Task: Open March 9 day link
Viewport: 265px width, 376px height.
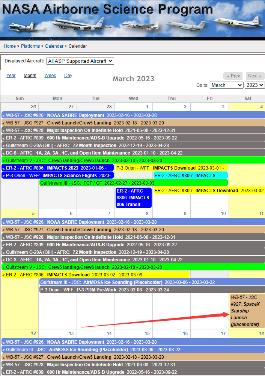Action: pos(185,214)
